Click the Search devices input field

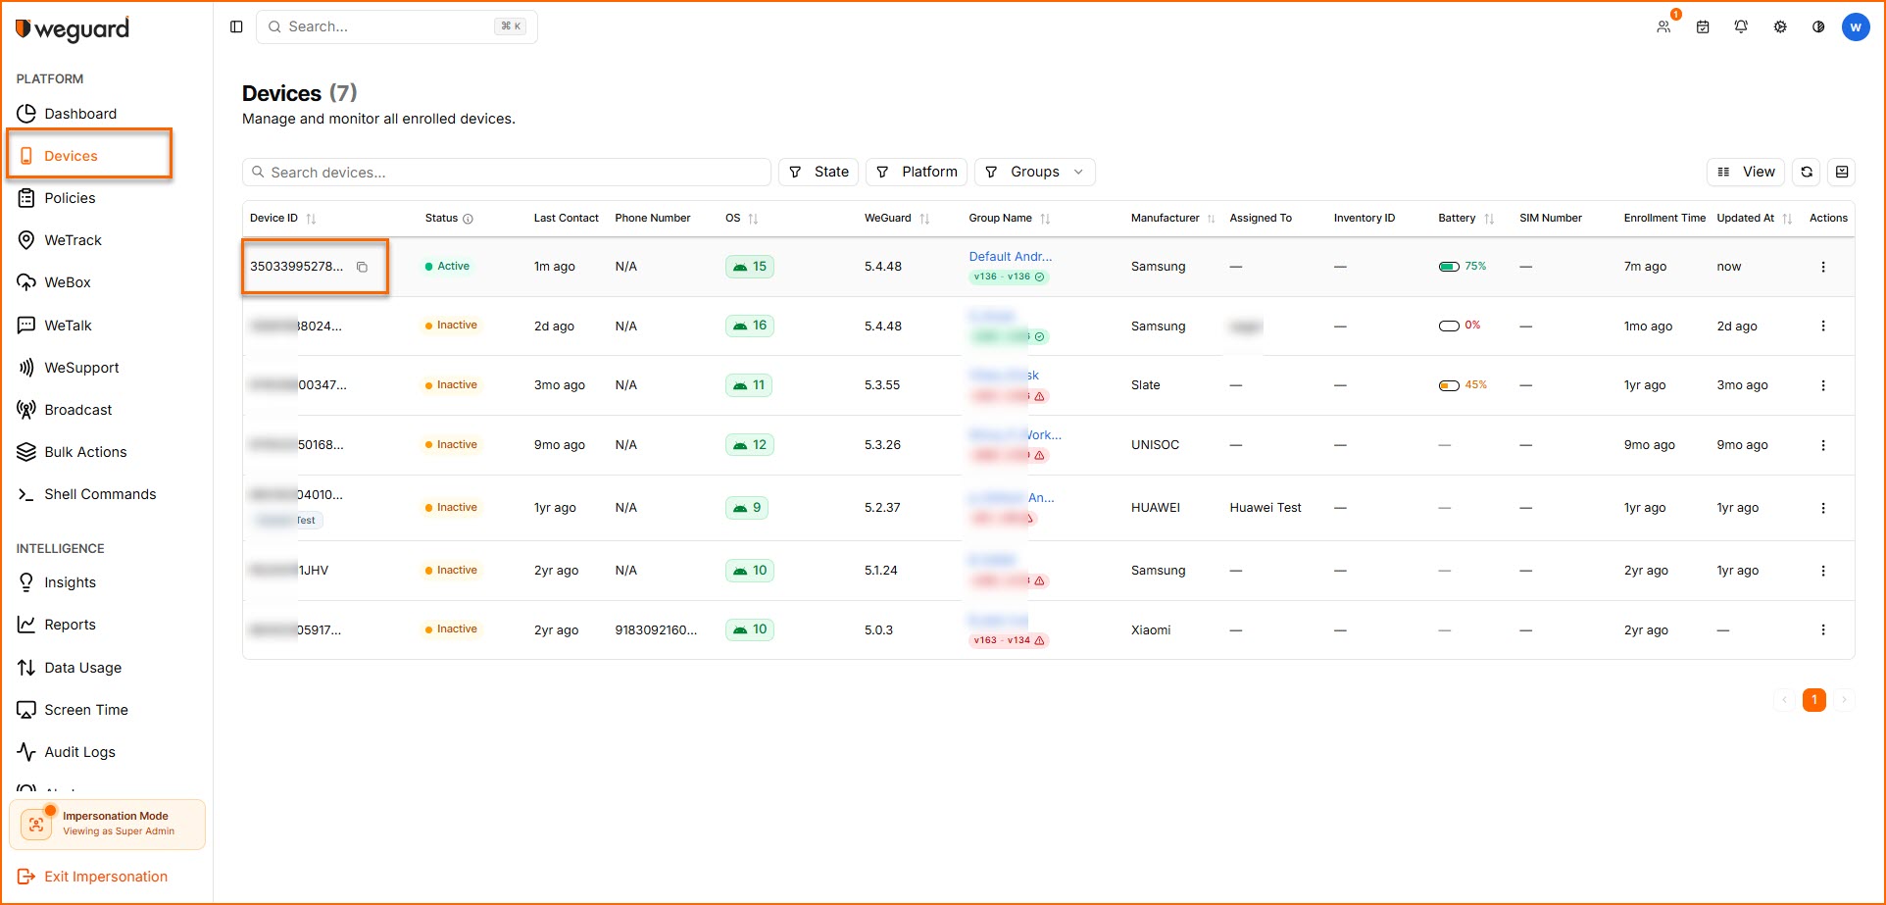[x=506, y=172]
